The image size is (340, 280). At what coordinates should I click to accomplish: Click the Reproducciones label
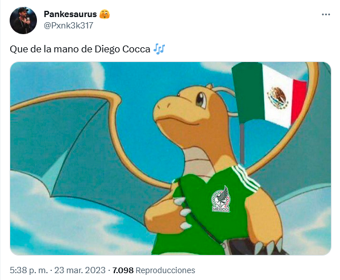pyautogui.click(x=165, y=270)
